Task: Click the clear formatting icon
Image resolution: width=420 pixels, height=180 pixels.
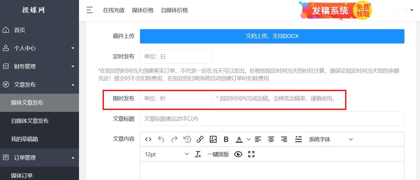Action: pyautogui.click(x=198, y=154)
